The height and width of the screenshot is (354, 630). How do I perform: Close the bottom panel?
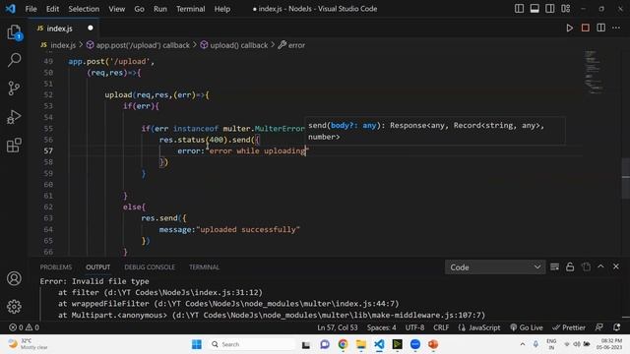616,266
